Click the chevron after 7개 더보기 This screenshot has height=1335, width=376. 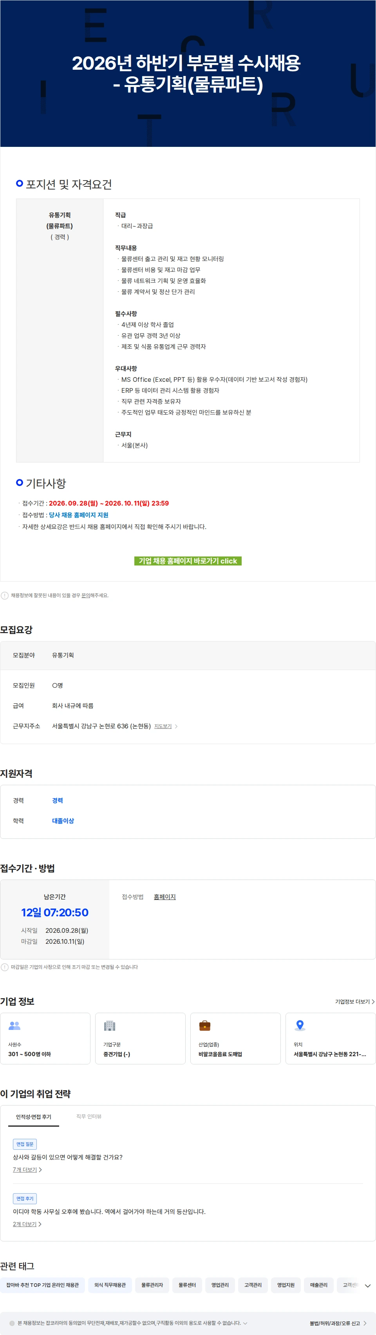(x=40, y=1170)
